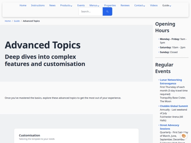Click the Opening Hours sidebar heading
The width and height of the screenshot is (191, 143).
[165, 27]
